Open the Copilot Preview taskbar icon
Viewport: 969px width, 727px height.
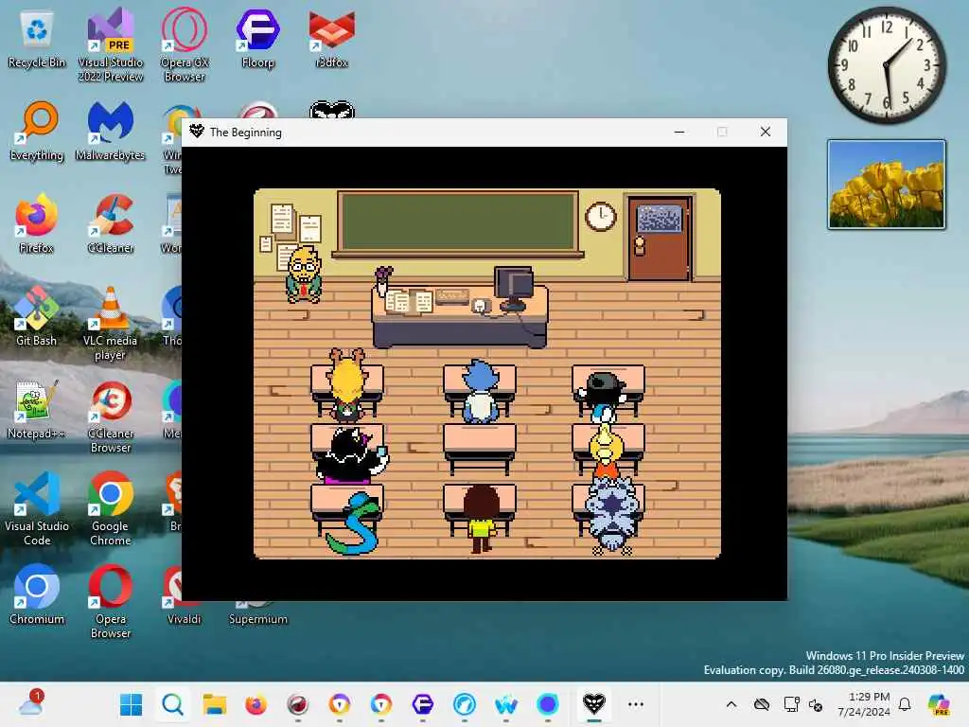940,704
